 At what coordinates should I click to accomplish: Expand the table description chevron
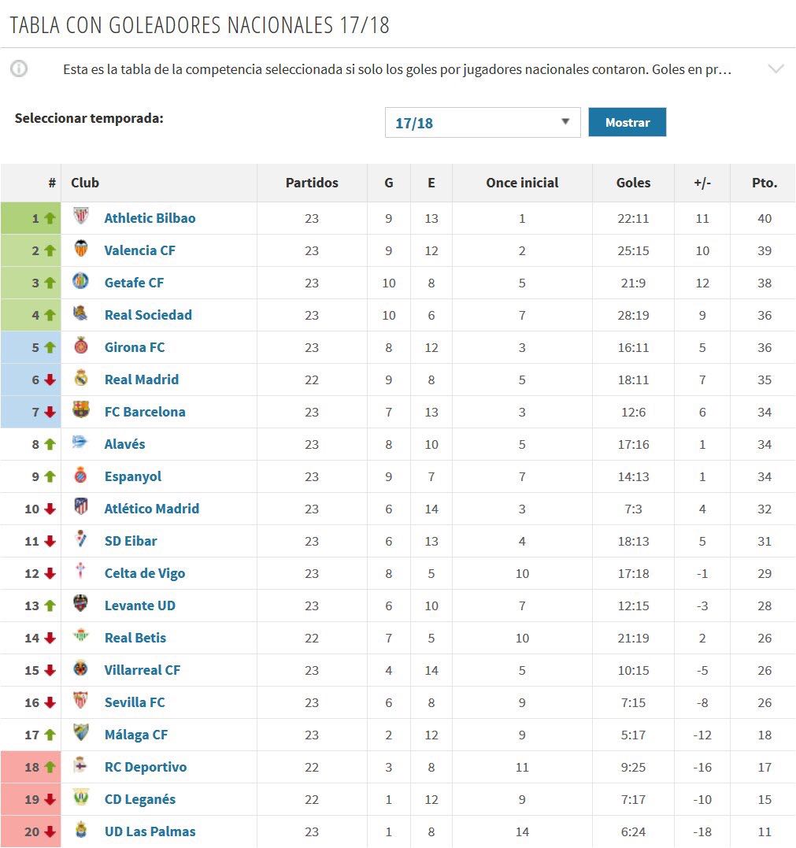tap(776, 69)
